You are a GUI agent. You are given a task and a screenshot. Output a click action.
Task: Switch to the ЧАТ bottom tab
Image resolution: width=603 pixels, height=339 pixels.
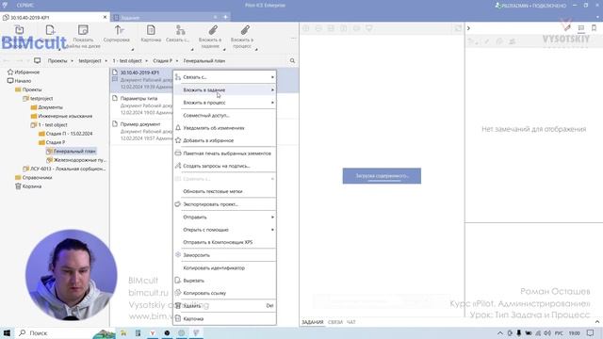coord(351,322)
